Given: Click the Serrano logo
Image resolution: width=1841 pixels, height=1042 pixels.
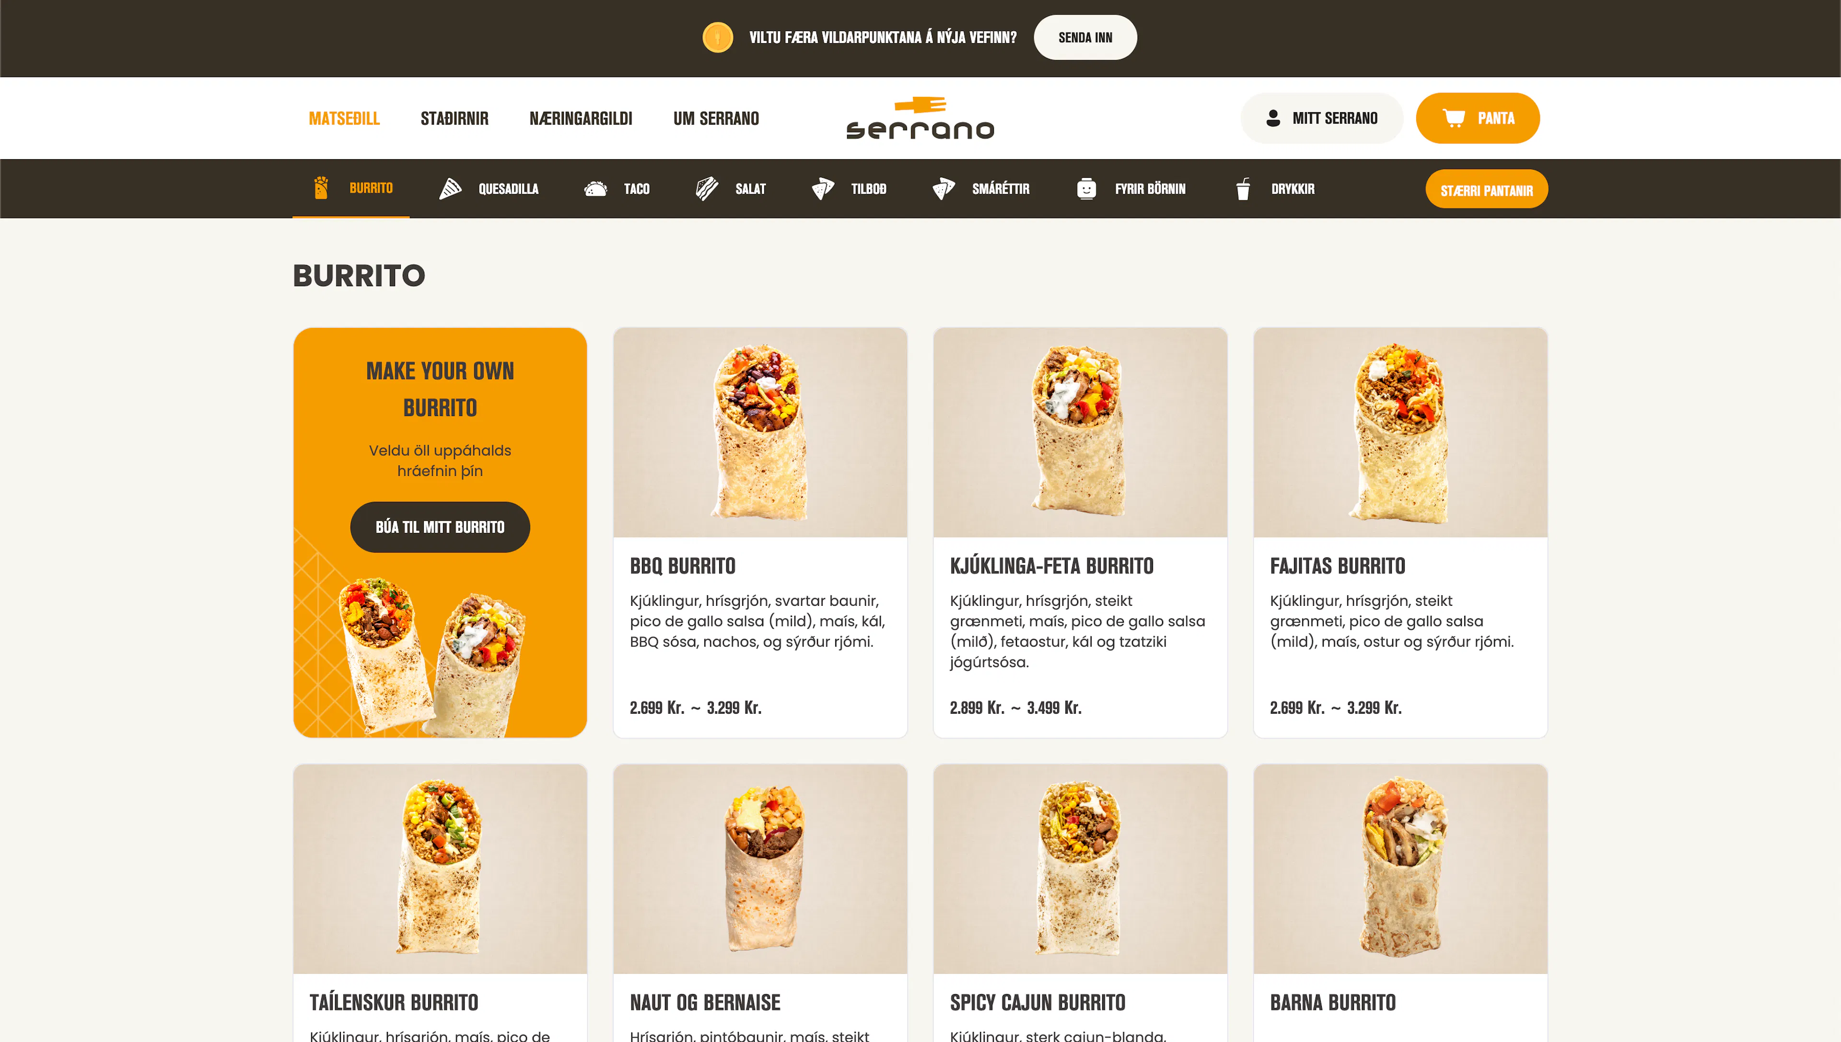Looking at the screenshot, I should (920, 118).
